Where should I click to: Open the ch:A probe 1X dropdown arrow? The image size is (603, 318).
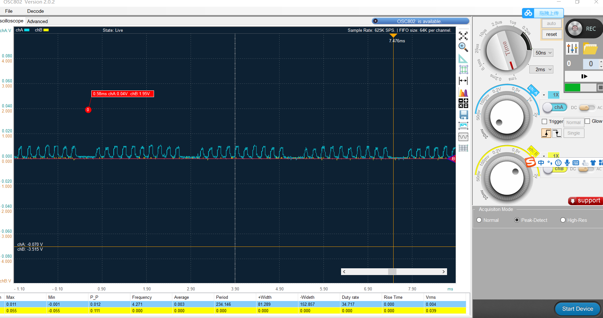tap(544, 95)
